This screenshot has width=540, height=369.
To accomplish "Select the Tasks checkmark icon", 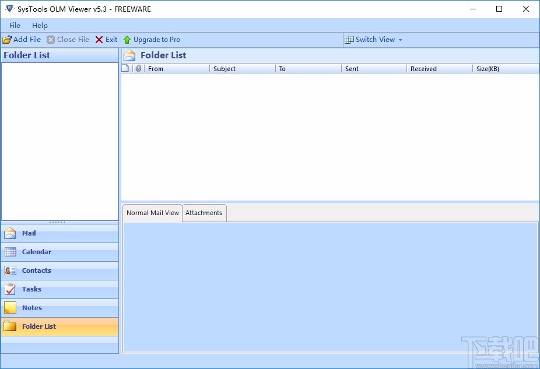I will 10,289.
